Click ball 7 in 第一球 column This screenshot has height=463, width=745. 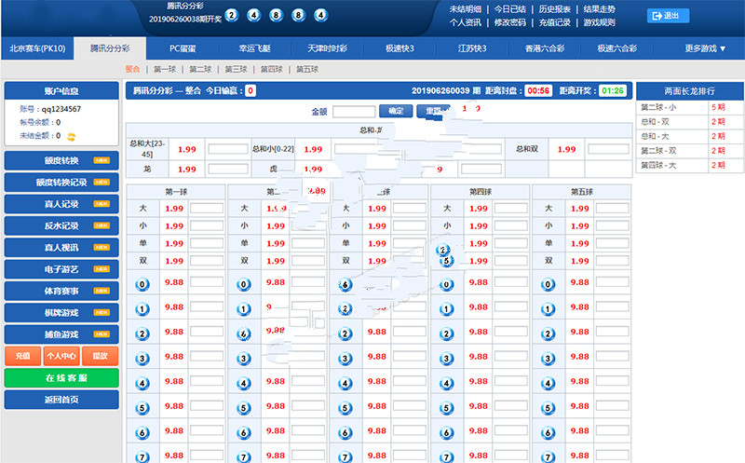pyautogui.click(x=142, y=456)
